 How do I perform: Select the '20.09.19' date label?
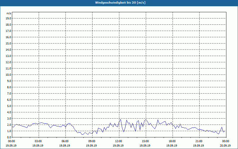225,145
